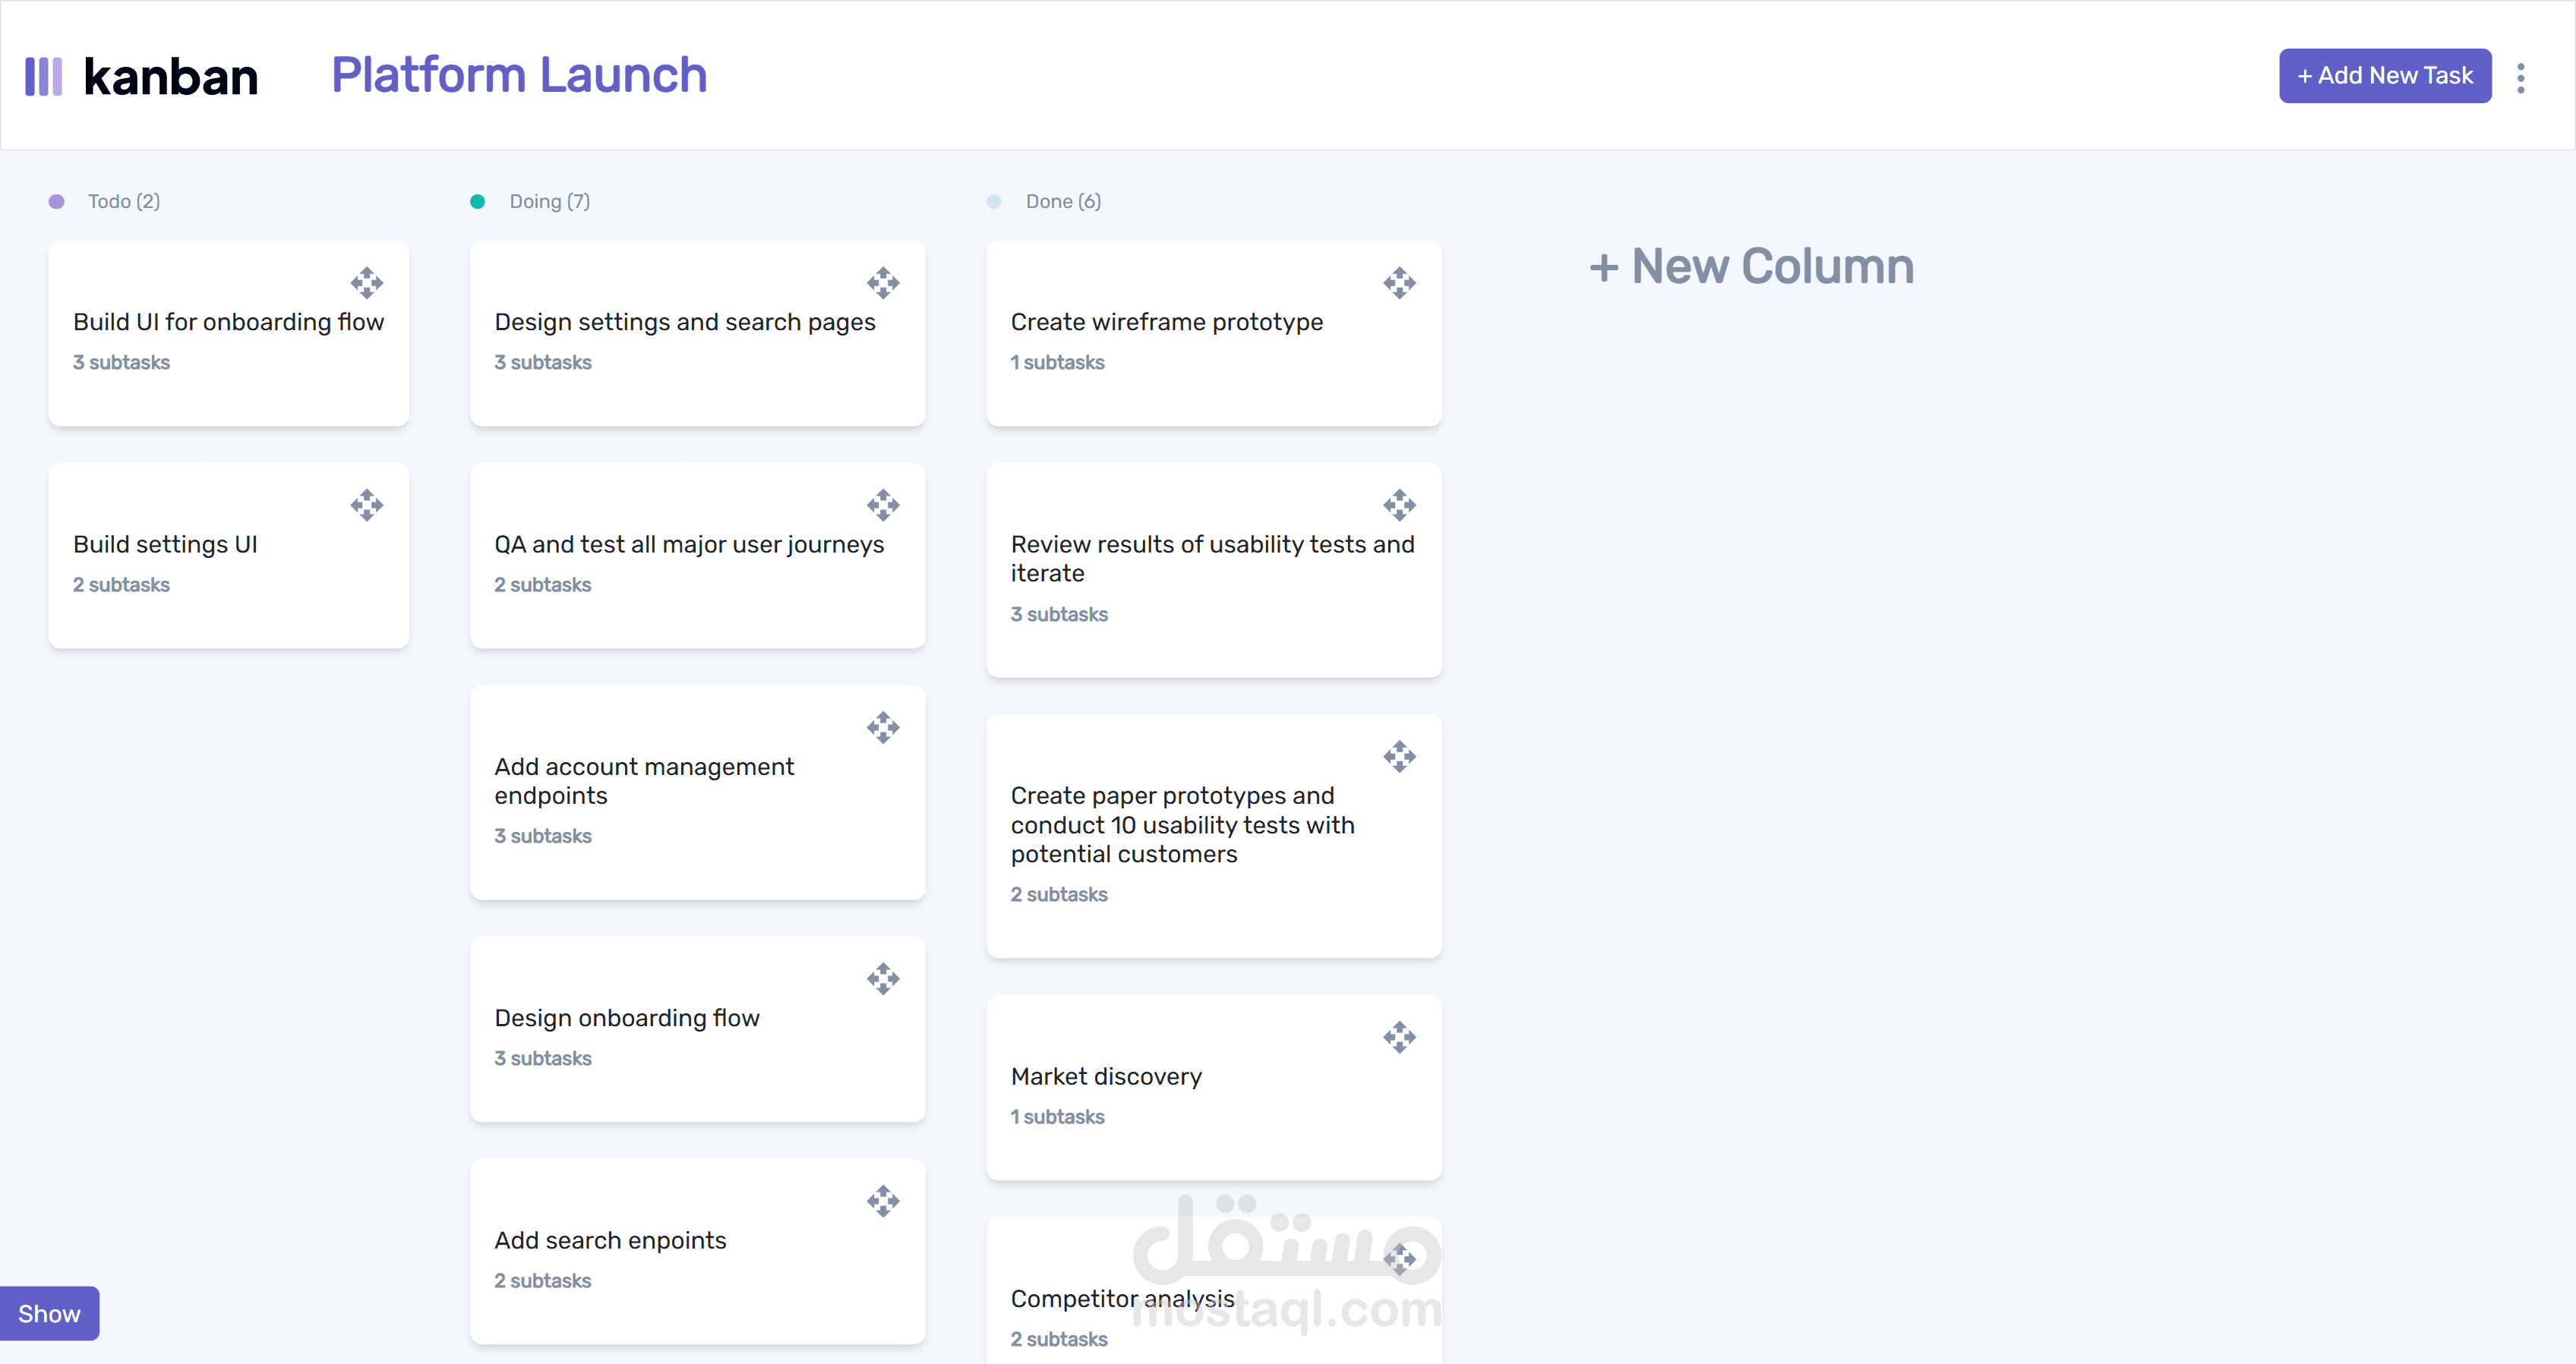Click the Platform Launch board title
Image resolution: width=2576 pixels, height=1364 pixels.
[519, 76]
